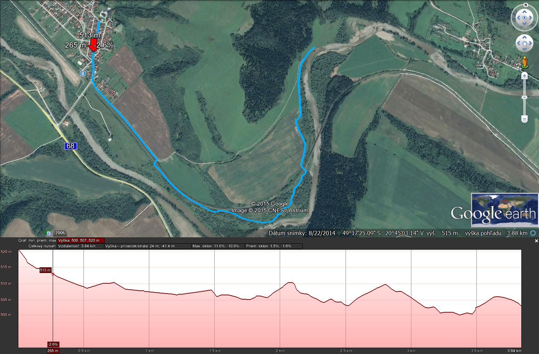Open historical imagery clock icon

point(48,233)
